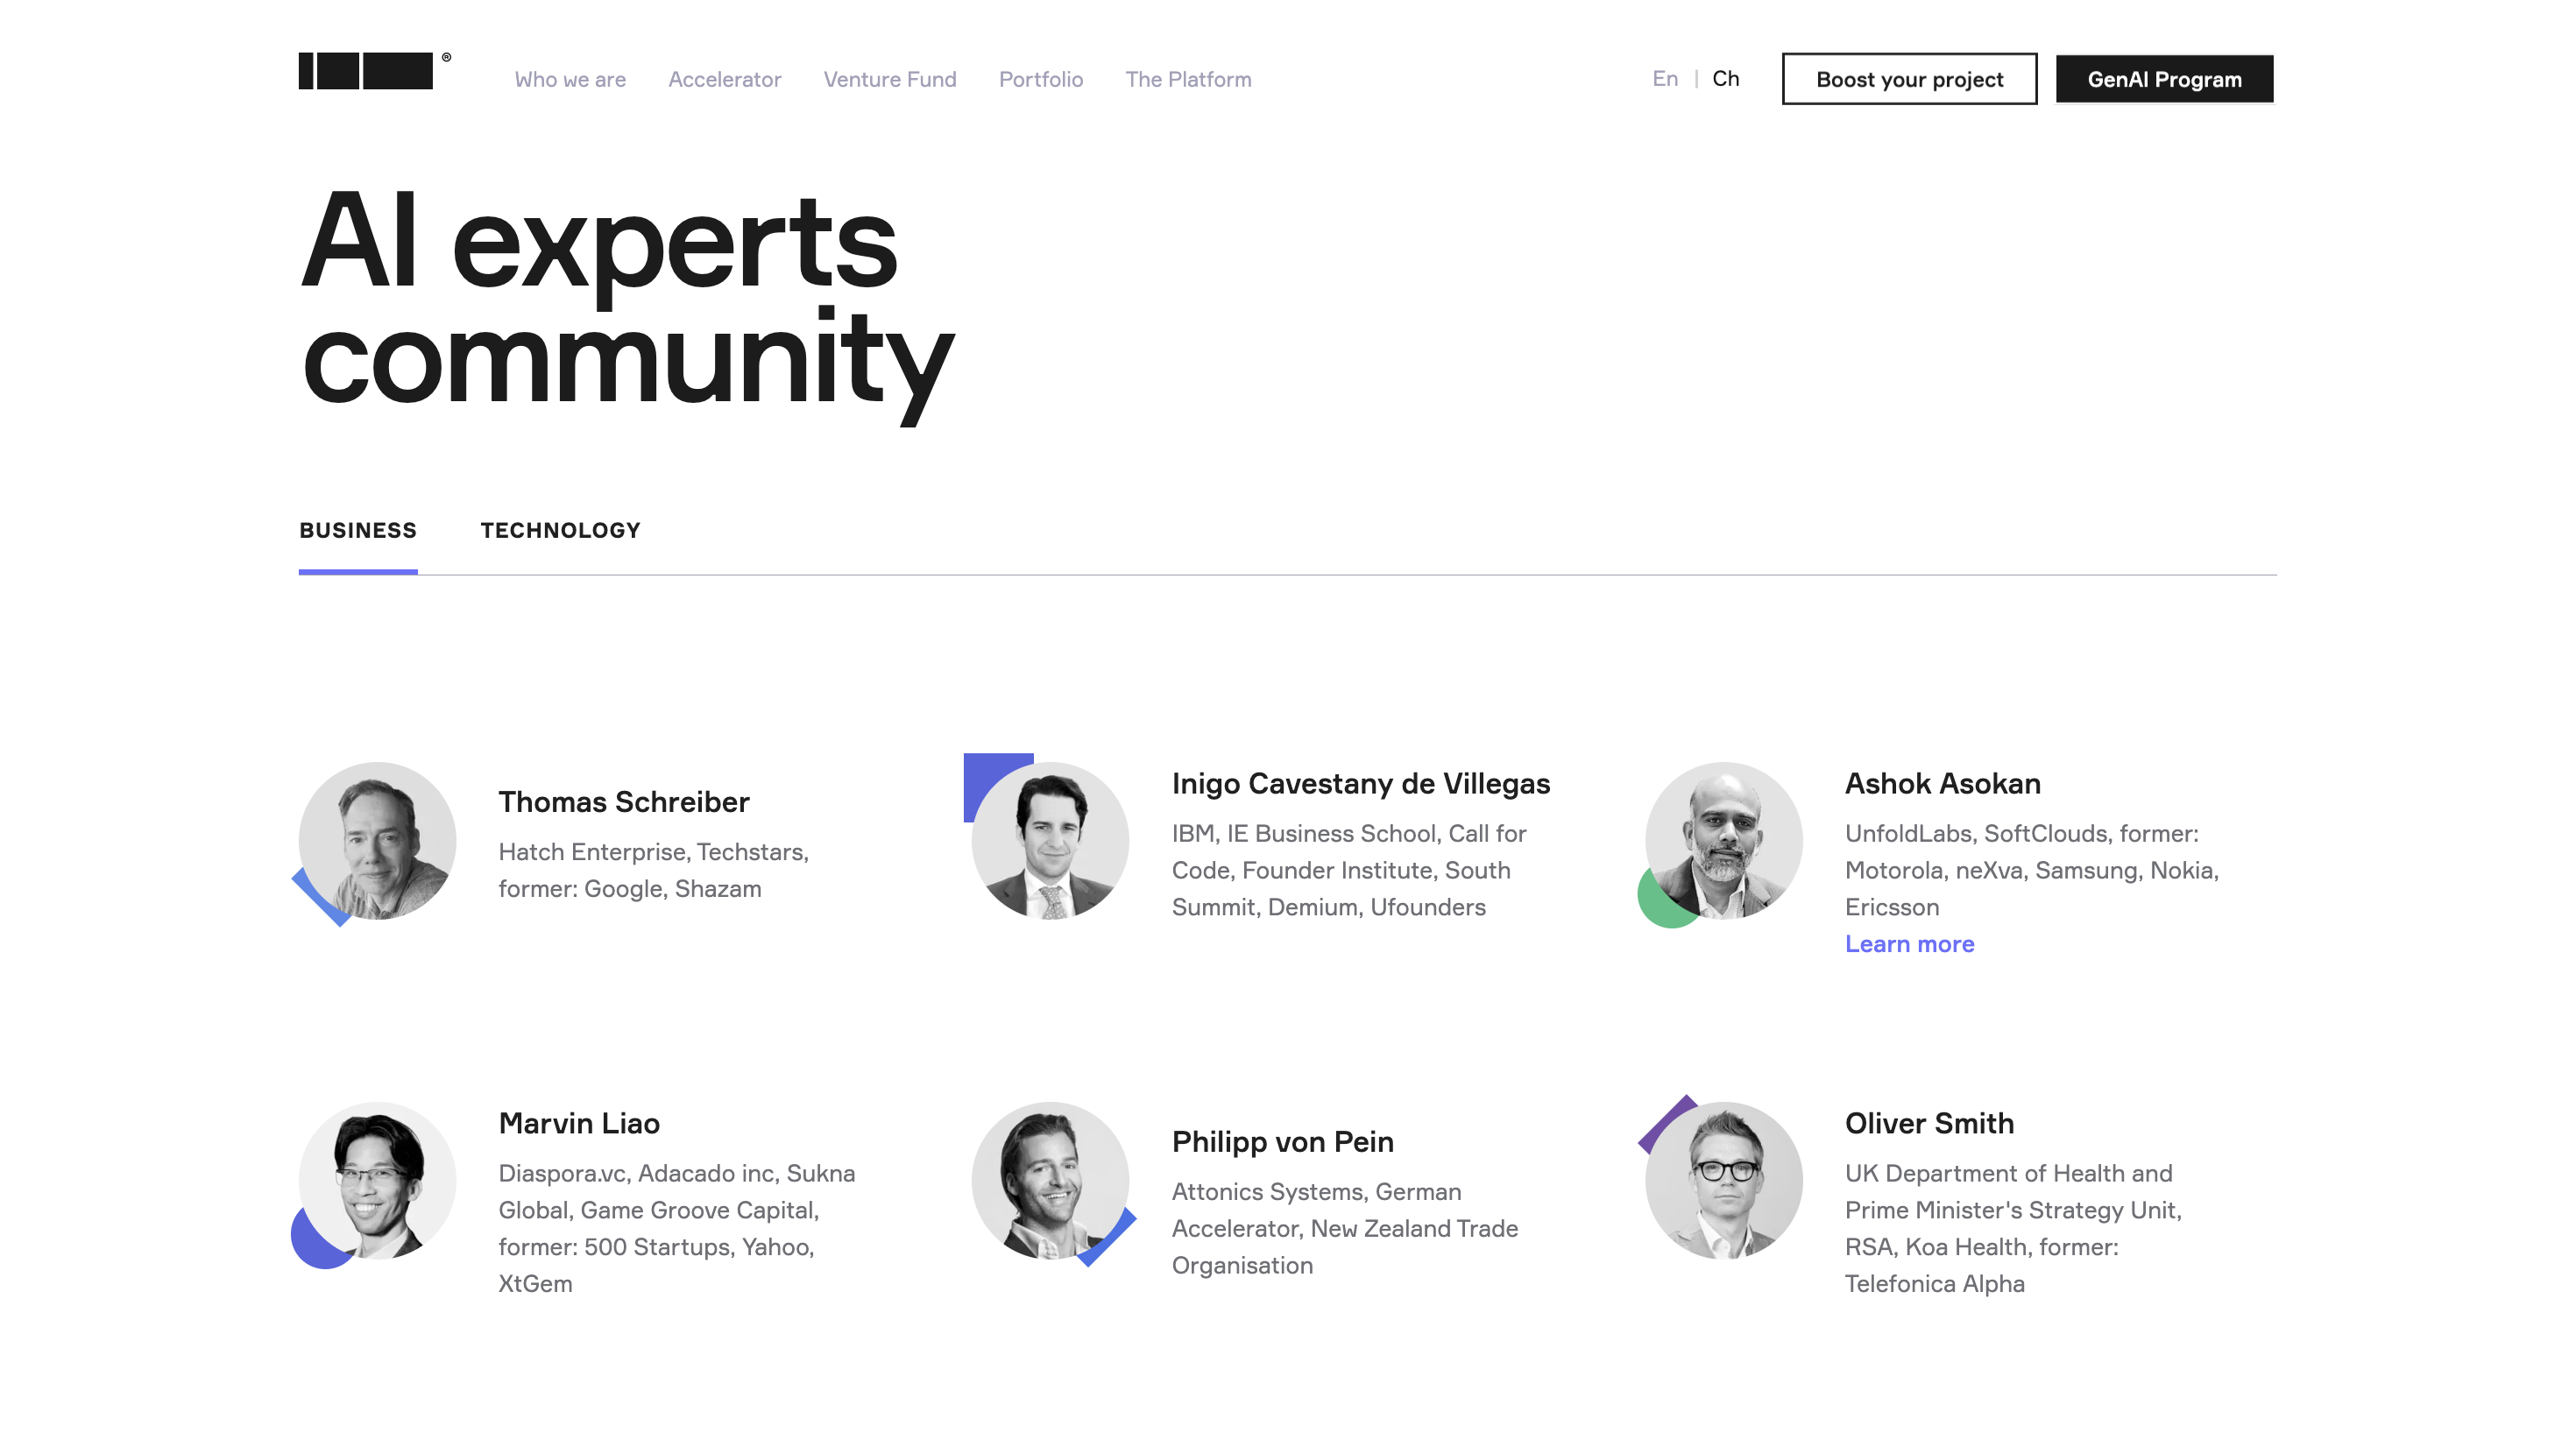The image size is (2576, 1454).
Task: Click 'Diaspora.vc, Adacado inc' description text
Action: coord(677,1228)
